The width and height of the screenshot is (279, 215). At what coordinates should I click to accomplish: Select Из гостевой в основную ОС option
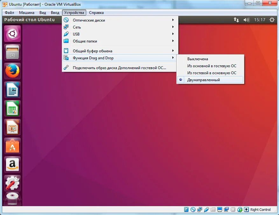[211, 73]
